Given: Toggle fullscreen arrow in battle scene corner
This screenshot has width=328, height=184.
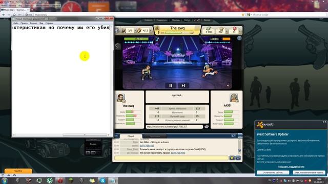Looking at the screenshot, I should (x=228, y=85).
